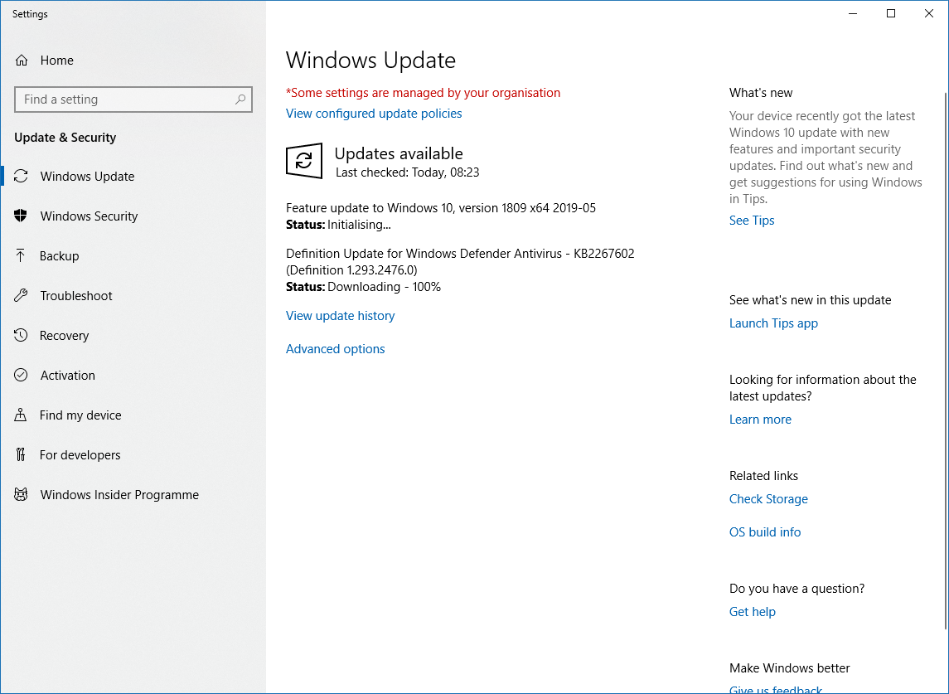Screen dimensions: 949x694
Task: Click the For developers tools icon
Action: pyautogui.click(x=21, y=454)
